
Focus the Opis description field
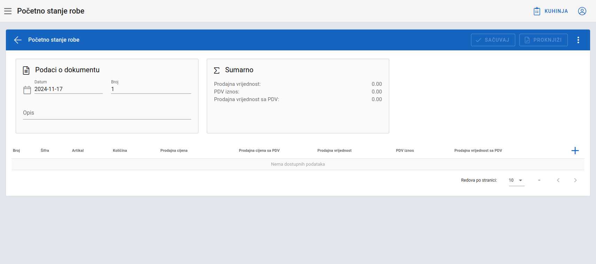[107, 113]
